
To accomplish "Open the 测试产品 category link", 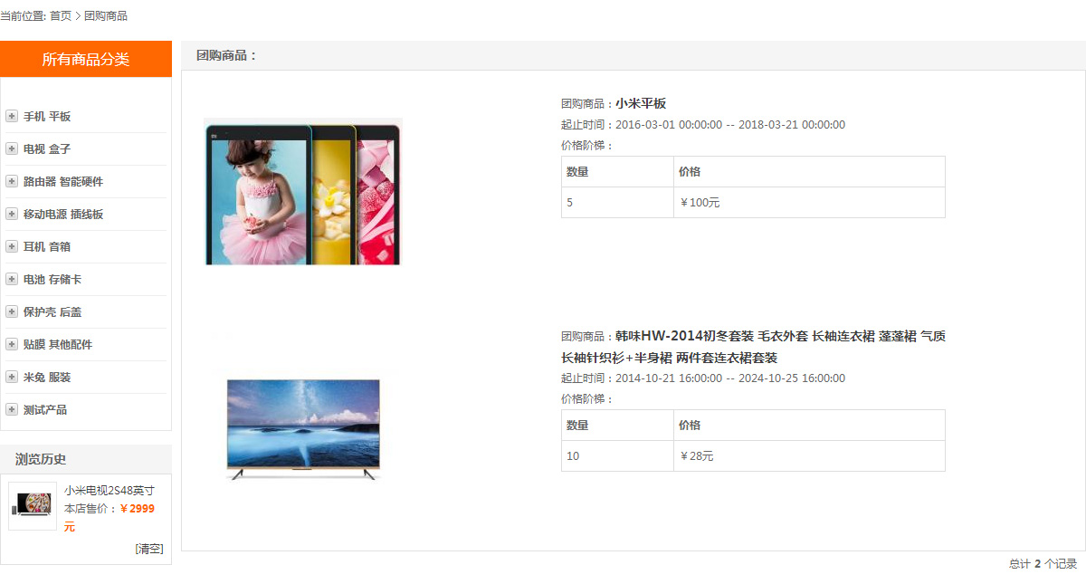I will coord(45,410).
